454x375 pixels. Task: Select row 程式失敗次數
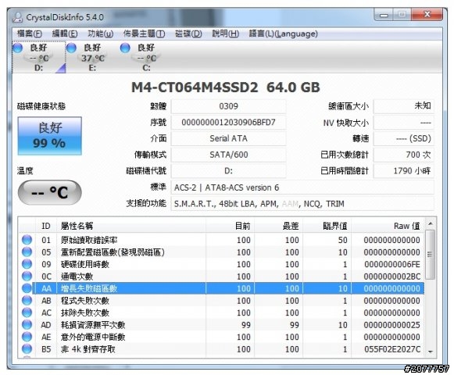tap(222, 301)
